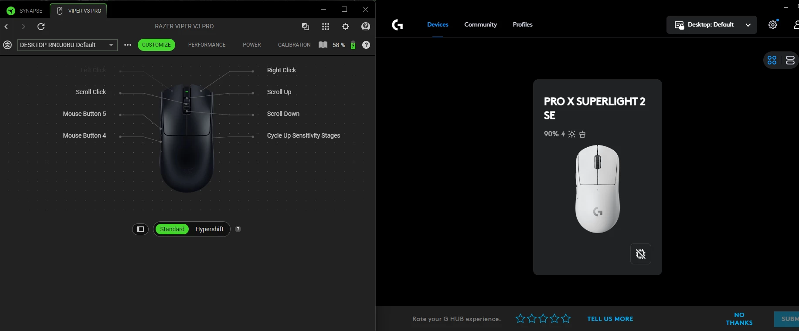Go forward in Razer Synapse
Viewport: 799px width, 331px height.
24,27
